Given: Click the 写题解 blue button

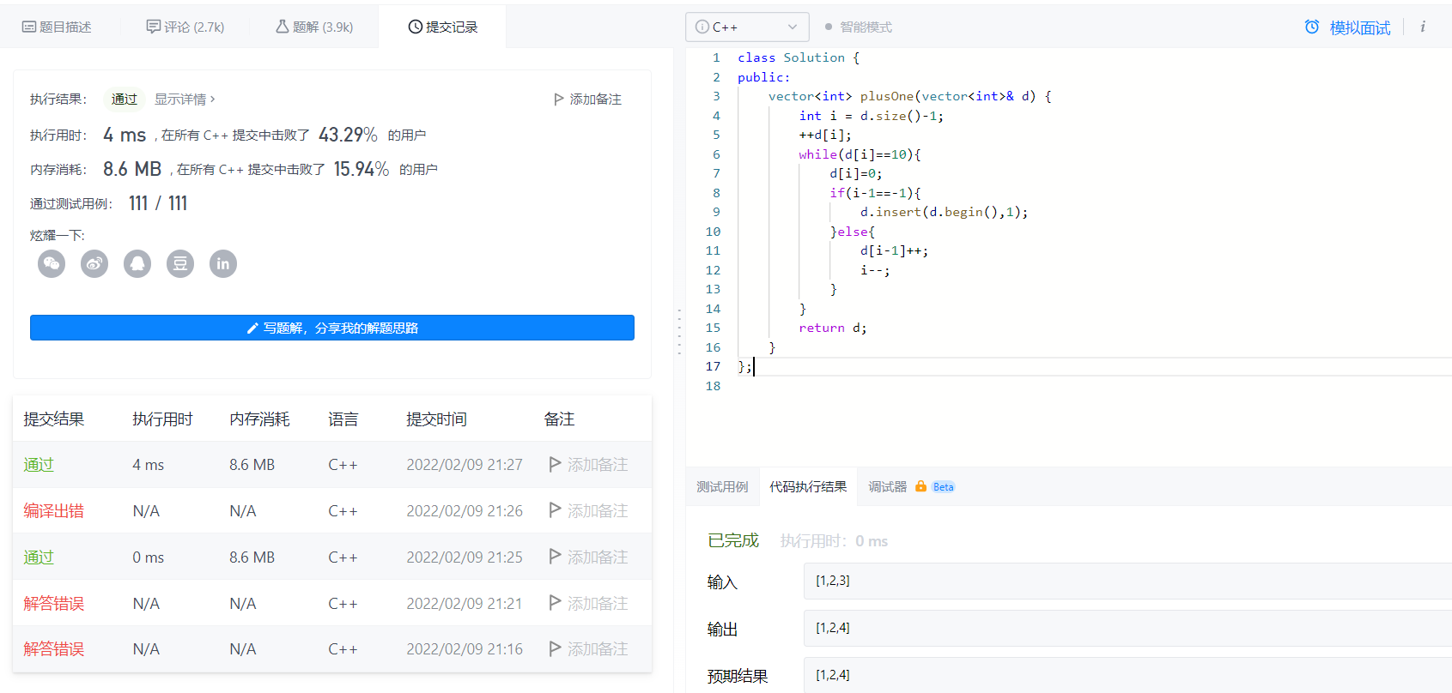Looking at the screenshot, I should point(332,328).
